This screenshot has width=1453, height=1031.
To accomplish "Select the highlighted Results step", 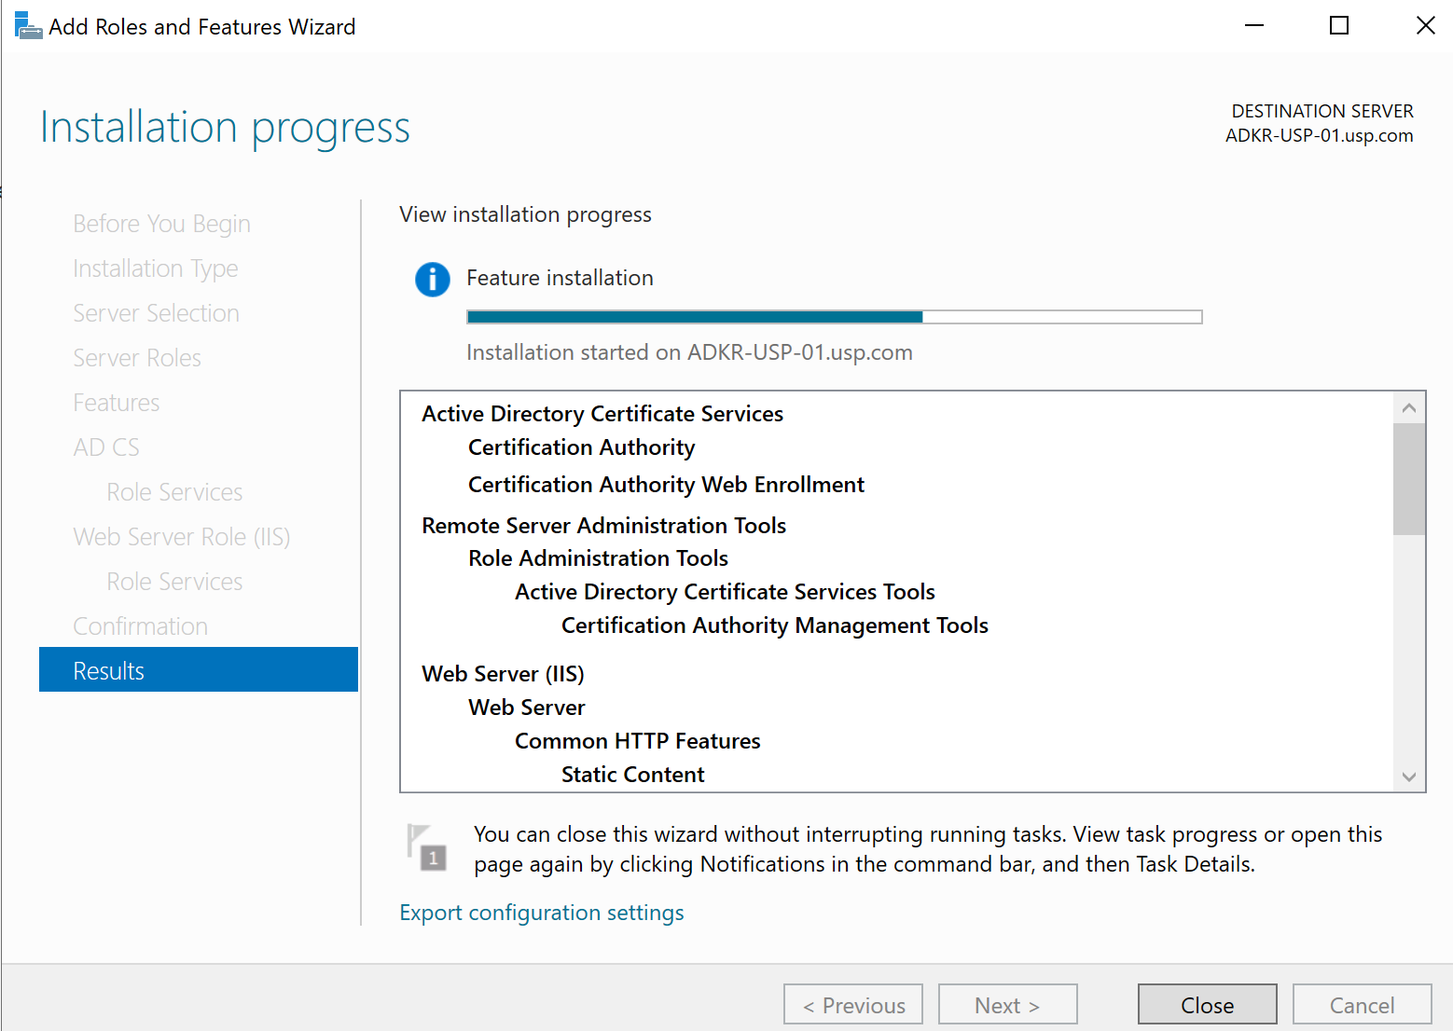I will pos(199,669).
